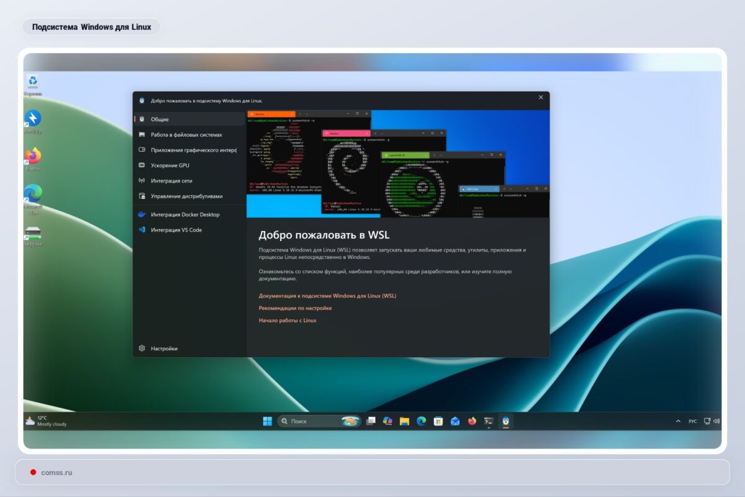
Task: Open VS Code integration via its icon
Action: click(143, 229)
